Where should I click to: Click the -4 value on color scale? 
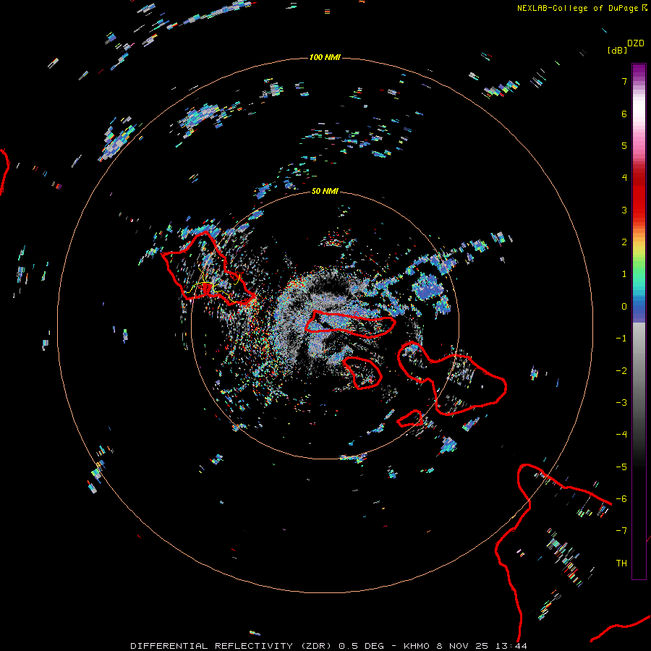pyautogui.click(x=621, y=435)
